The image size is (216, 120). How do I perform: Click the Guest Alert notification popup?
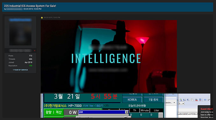click(205, 112)
